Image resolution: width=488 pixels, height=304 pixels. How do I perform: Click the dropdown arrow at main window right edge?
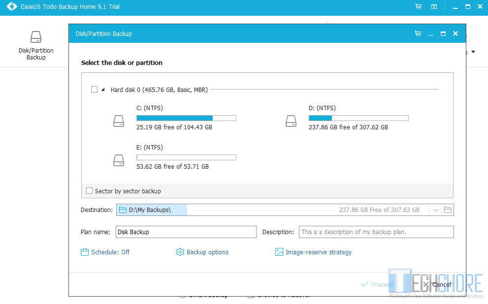(473, 52)
